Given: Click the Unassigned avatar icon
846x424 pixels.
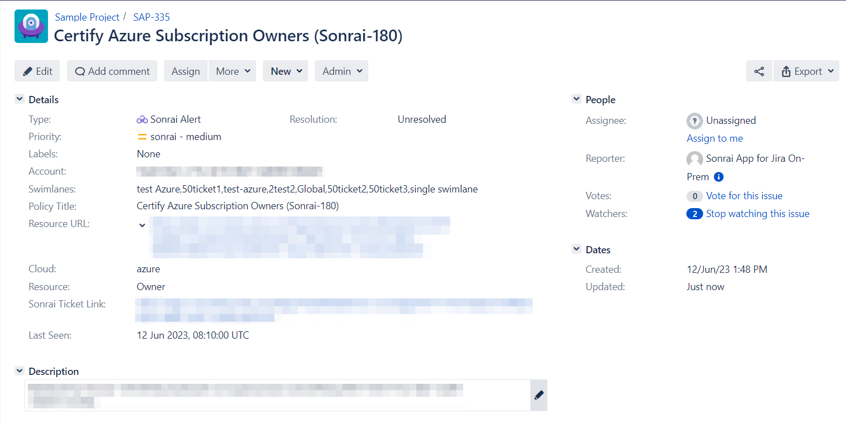Looking at the screenshot, I should click(x=694, y=121).
